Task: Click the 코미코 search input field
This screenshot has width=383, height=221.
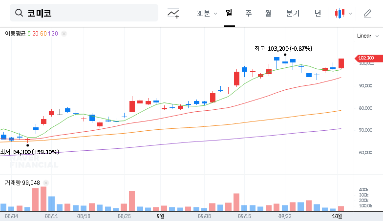Action: point(88,13)
